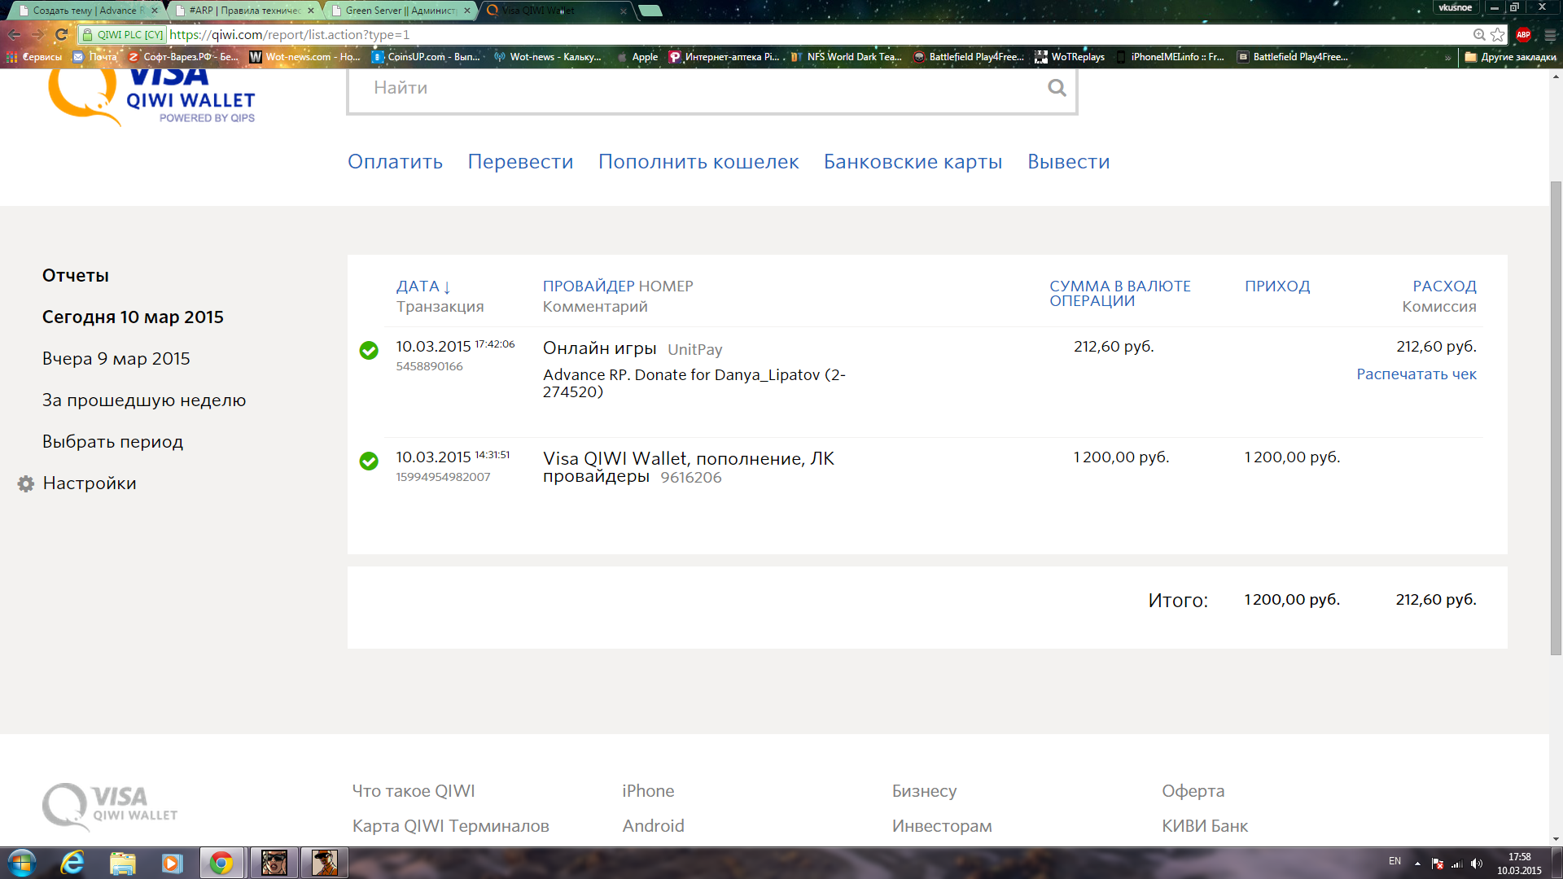Click the bookmark star icon
The width and height of the screenshot is (1563, 879).
[x=1498, y=35]
